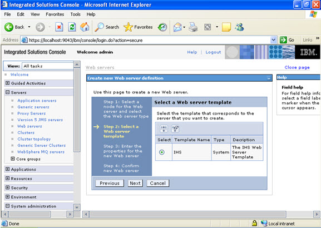Expand the Environment section
Image resolution: width=321 pixels, height=228 pixels.
[8, 197]
